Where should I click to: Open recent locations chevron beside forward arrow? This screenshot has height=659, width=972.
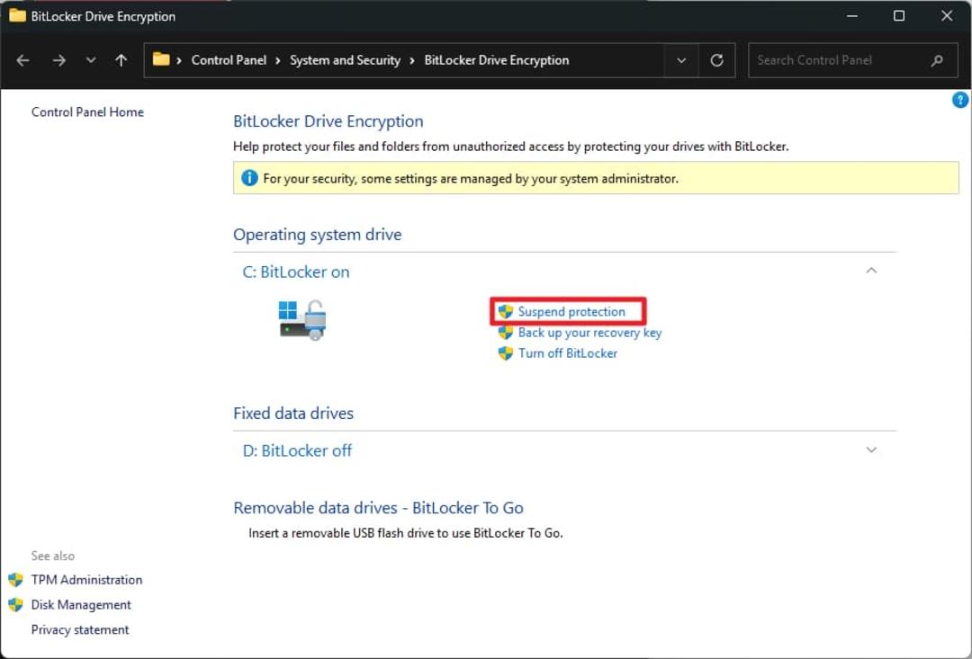(91, 60)
